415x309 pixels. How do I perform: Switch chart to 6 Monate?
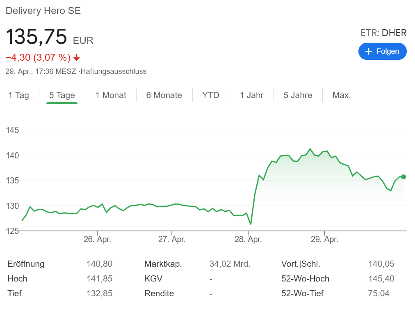click(164, 95)
